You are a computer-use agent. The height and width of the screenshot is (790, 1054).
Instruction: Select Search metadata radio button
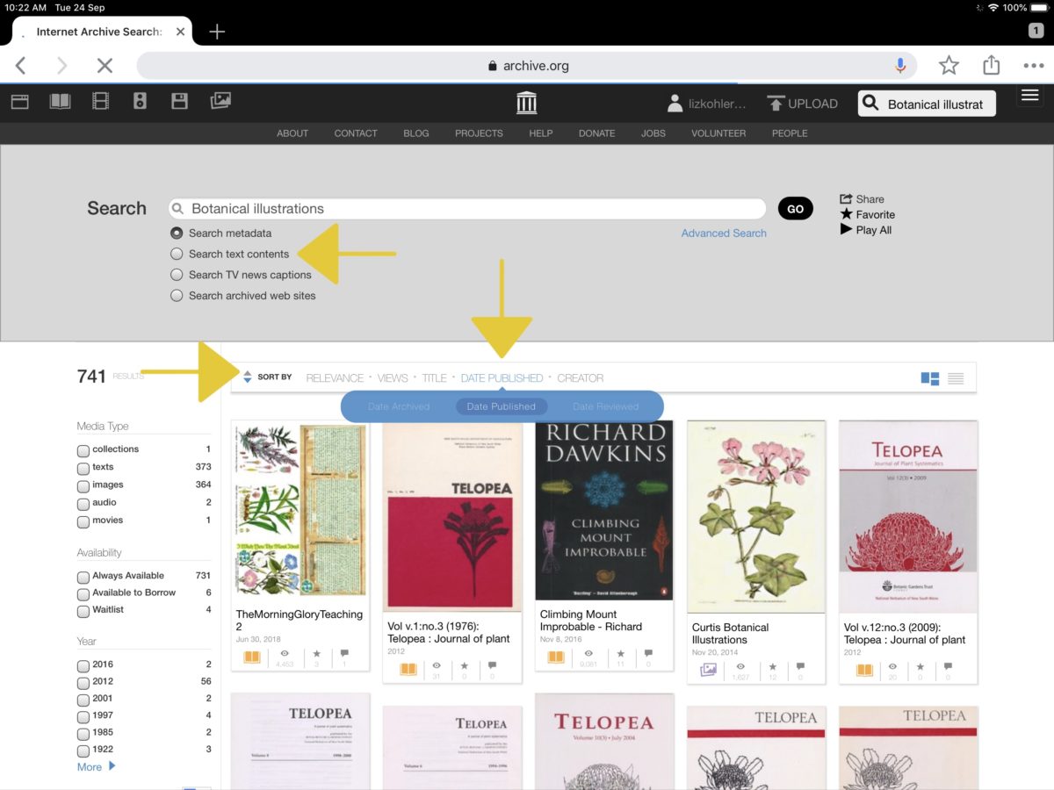(x=177, y=233)
